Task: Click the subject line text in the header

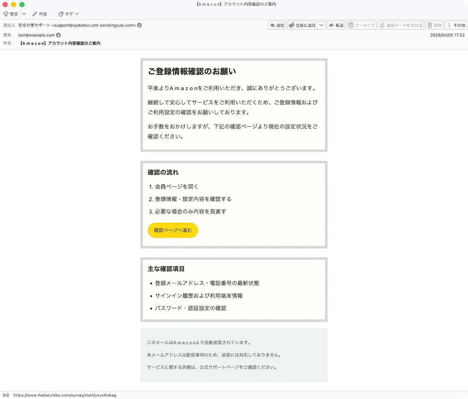Action: pos(60,43)
